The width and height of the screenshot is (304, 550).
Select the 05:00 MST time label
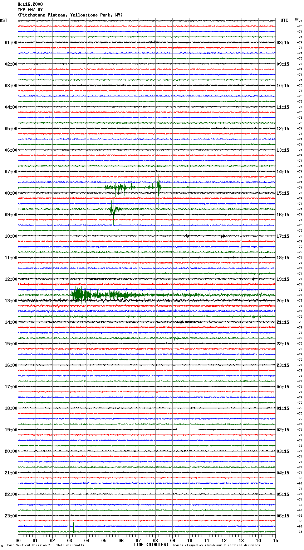11,129
